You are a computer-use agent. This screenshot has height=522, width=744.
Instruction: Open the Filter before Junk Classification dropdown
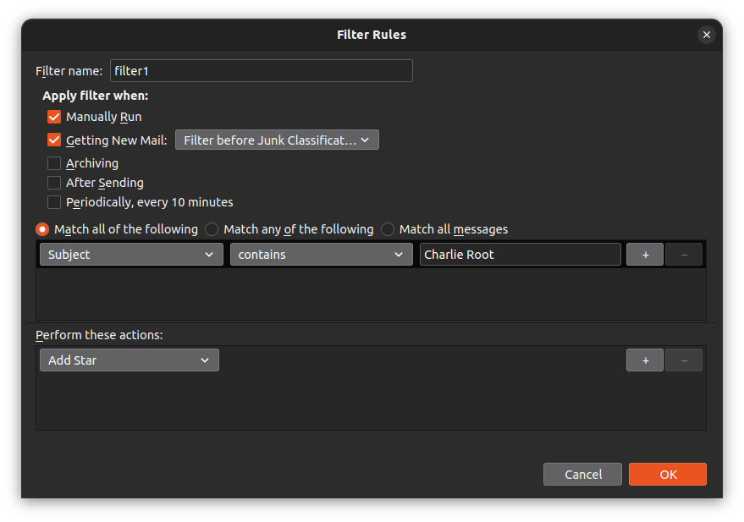pyautogui.click(x=277, y=140)
